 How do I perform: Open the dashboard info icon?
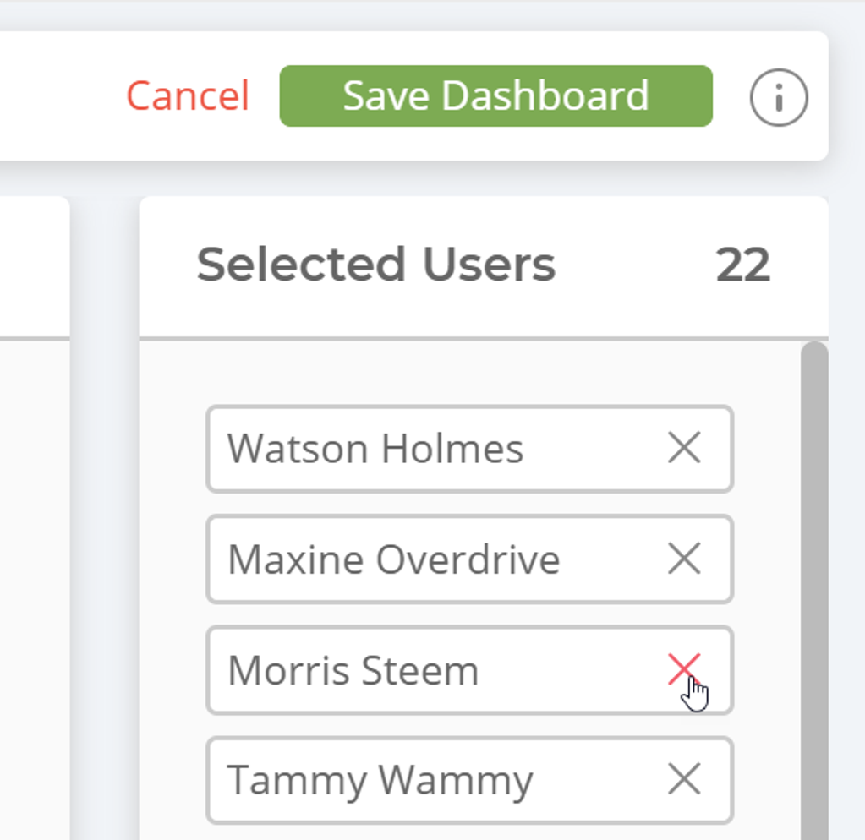point(779,97)
